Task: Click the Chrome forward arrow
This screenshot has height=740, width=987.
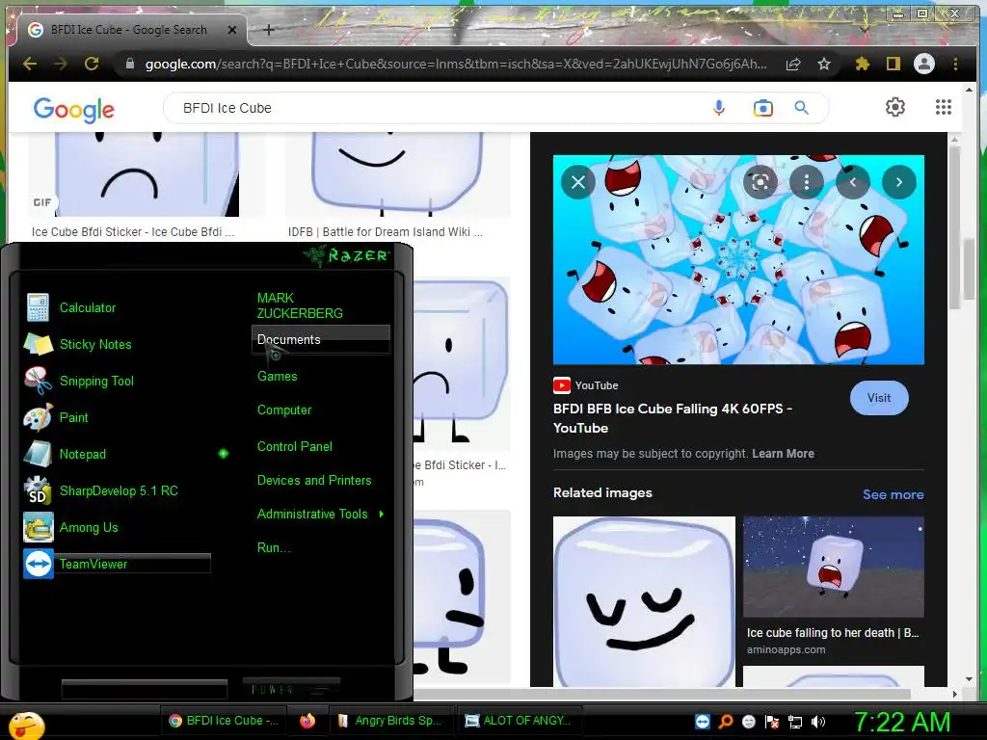Action: pyautogui.click(x=61, y=64)
